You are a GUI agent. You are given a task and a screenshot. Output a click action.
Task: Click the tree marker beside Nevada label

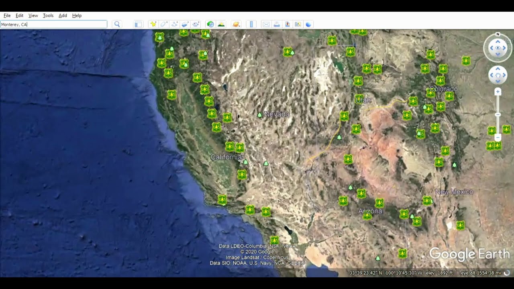click(x=259, y=115)
